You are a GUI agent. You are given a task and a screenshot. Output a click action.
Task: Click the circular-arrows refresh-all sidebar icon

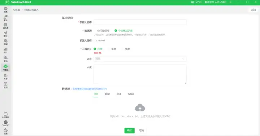[x=5, y=115]
